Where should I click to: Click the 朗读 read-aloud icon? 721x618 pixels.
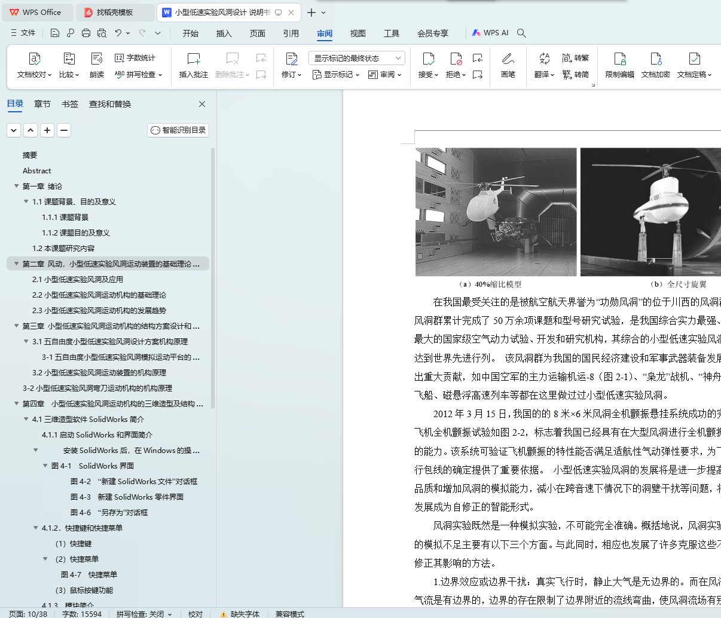(97, 59)
